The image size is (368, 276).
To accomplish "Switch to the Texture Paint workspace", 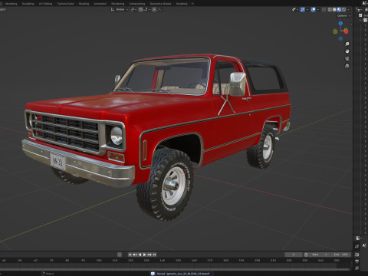I will pos(65,4).
